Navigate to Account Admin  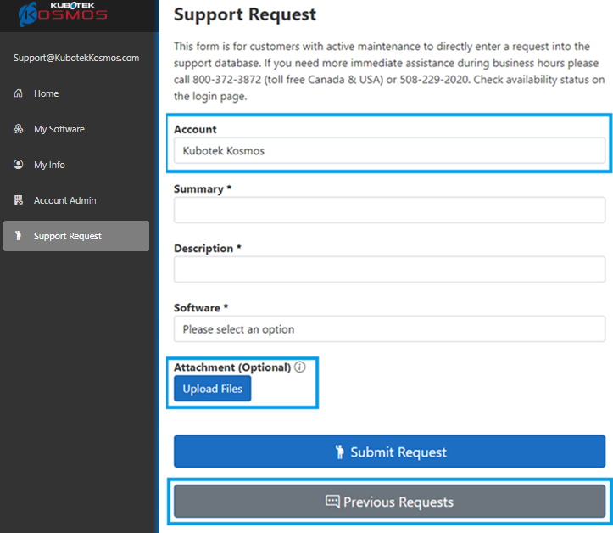pos(65,200)
